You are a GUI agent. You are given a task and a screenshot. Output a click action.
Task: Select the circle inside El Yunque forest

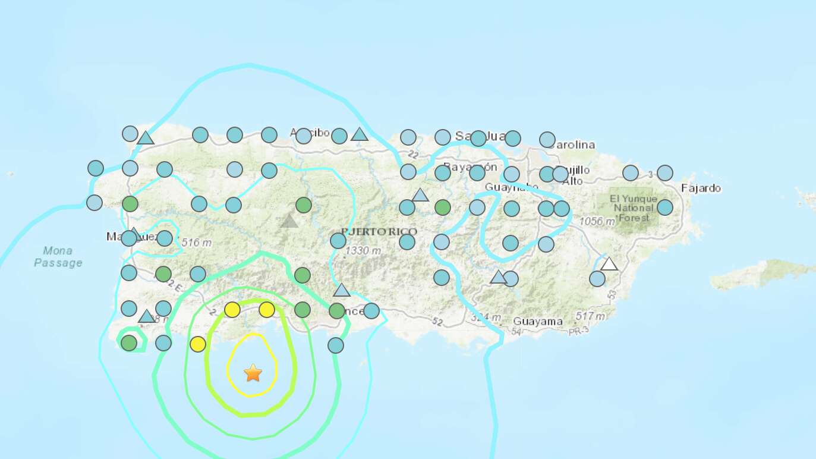(x=665, y=207)
